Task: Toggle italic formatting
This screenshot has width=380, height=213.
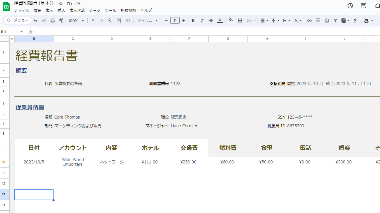Action: (x=202, y=20)
